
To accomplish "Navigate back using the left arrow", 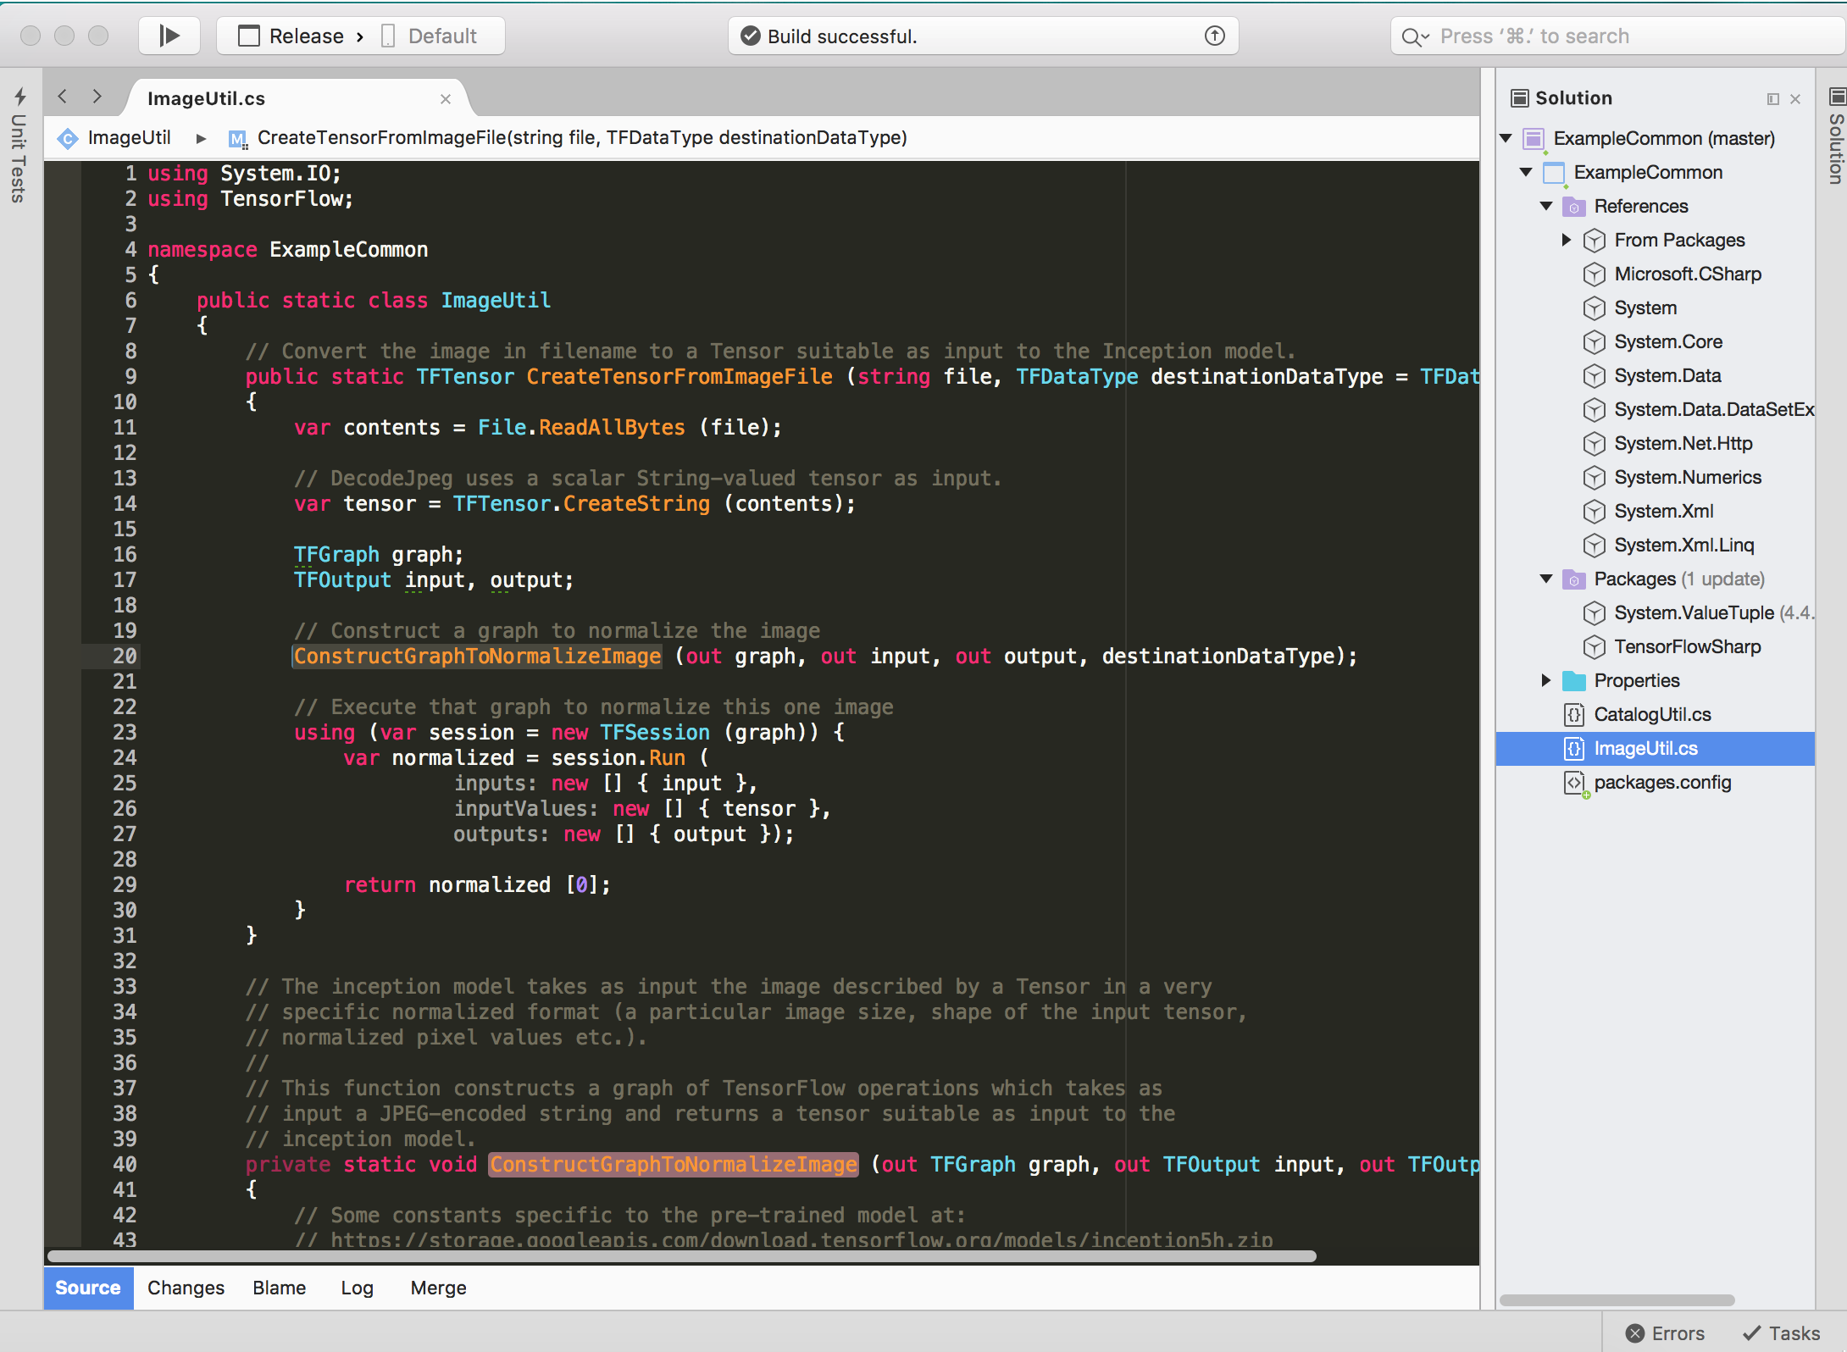I will (62, 97).
